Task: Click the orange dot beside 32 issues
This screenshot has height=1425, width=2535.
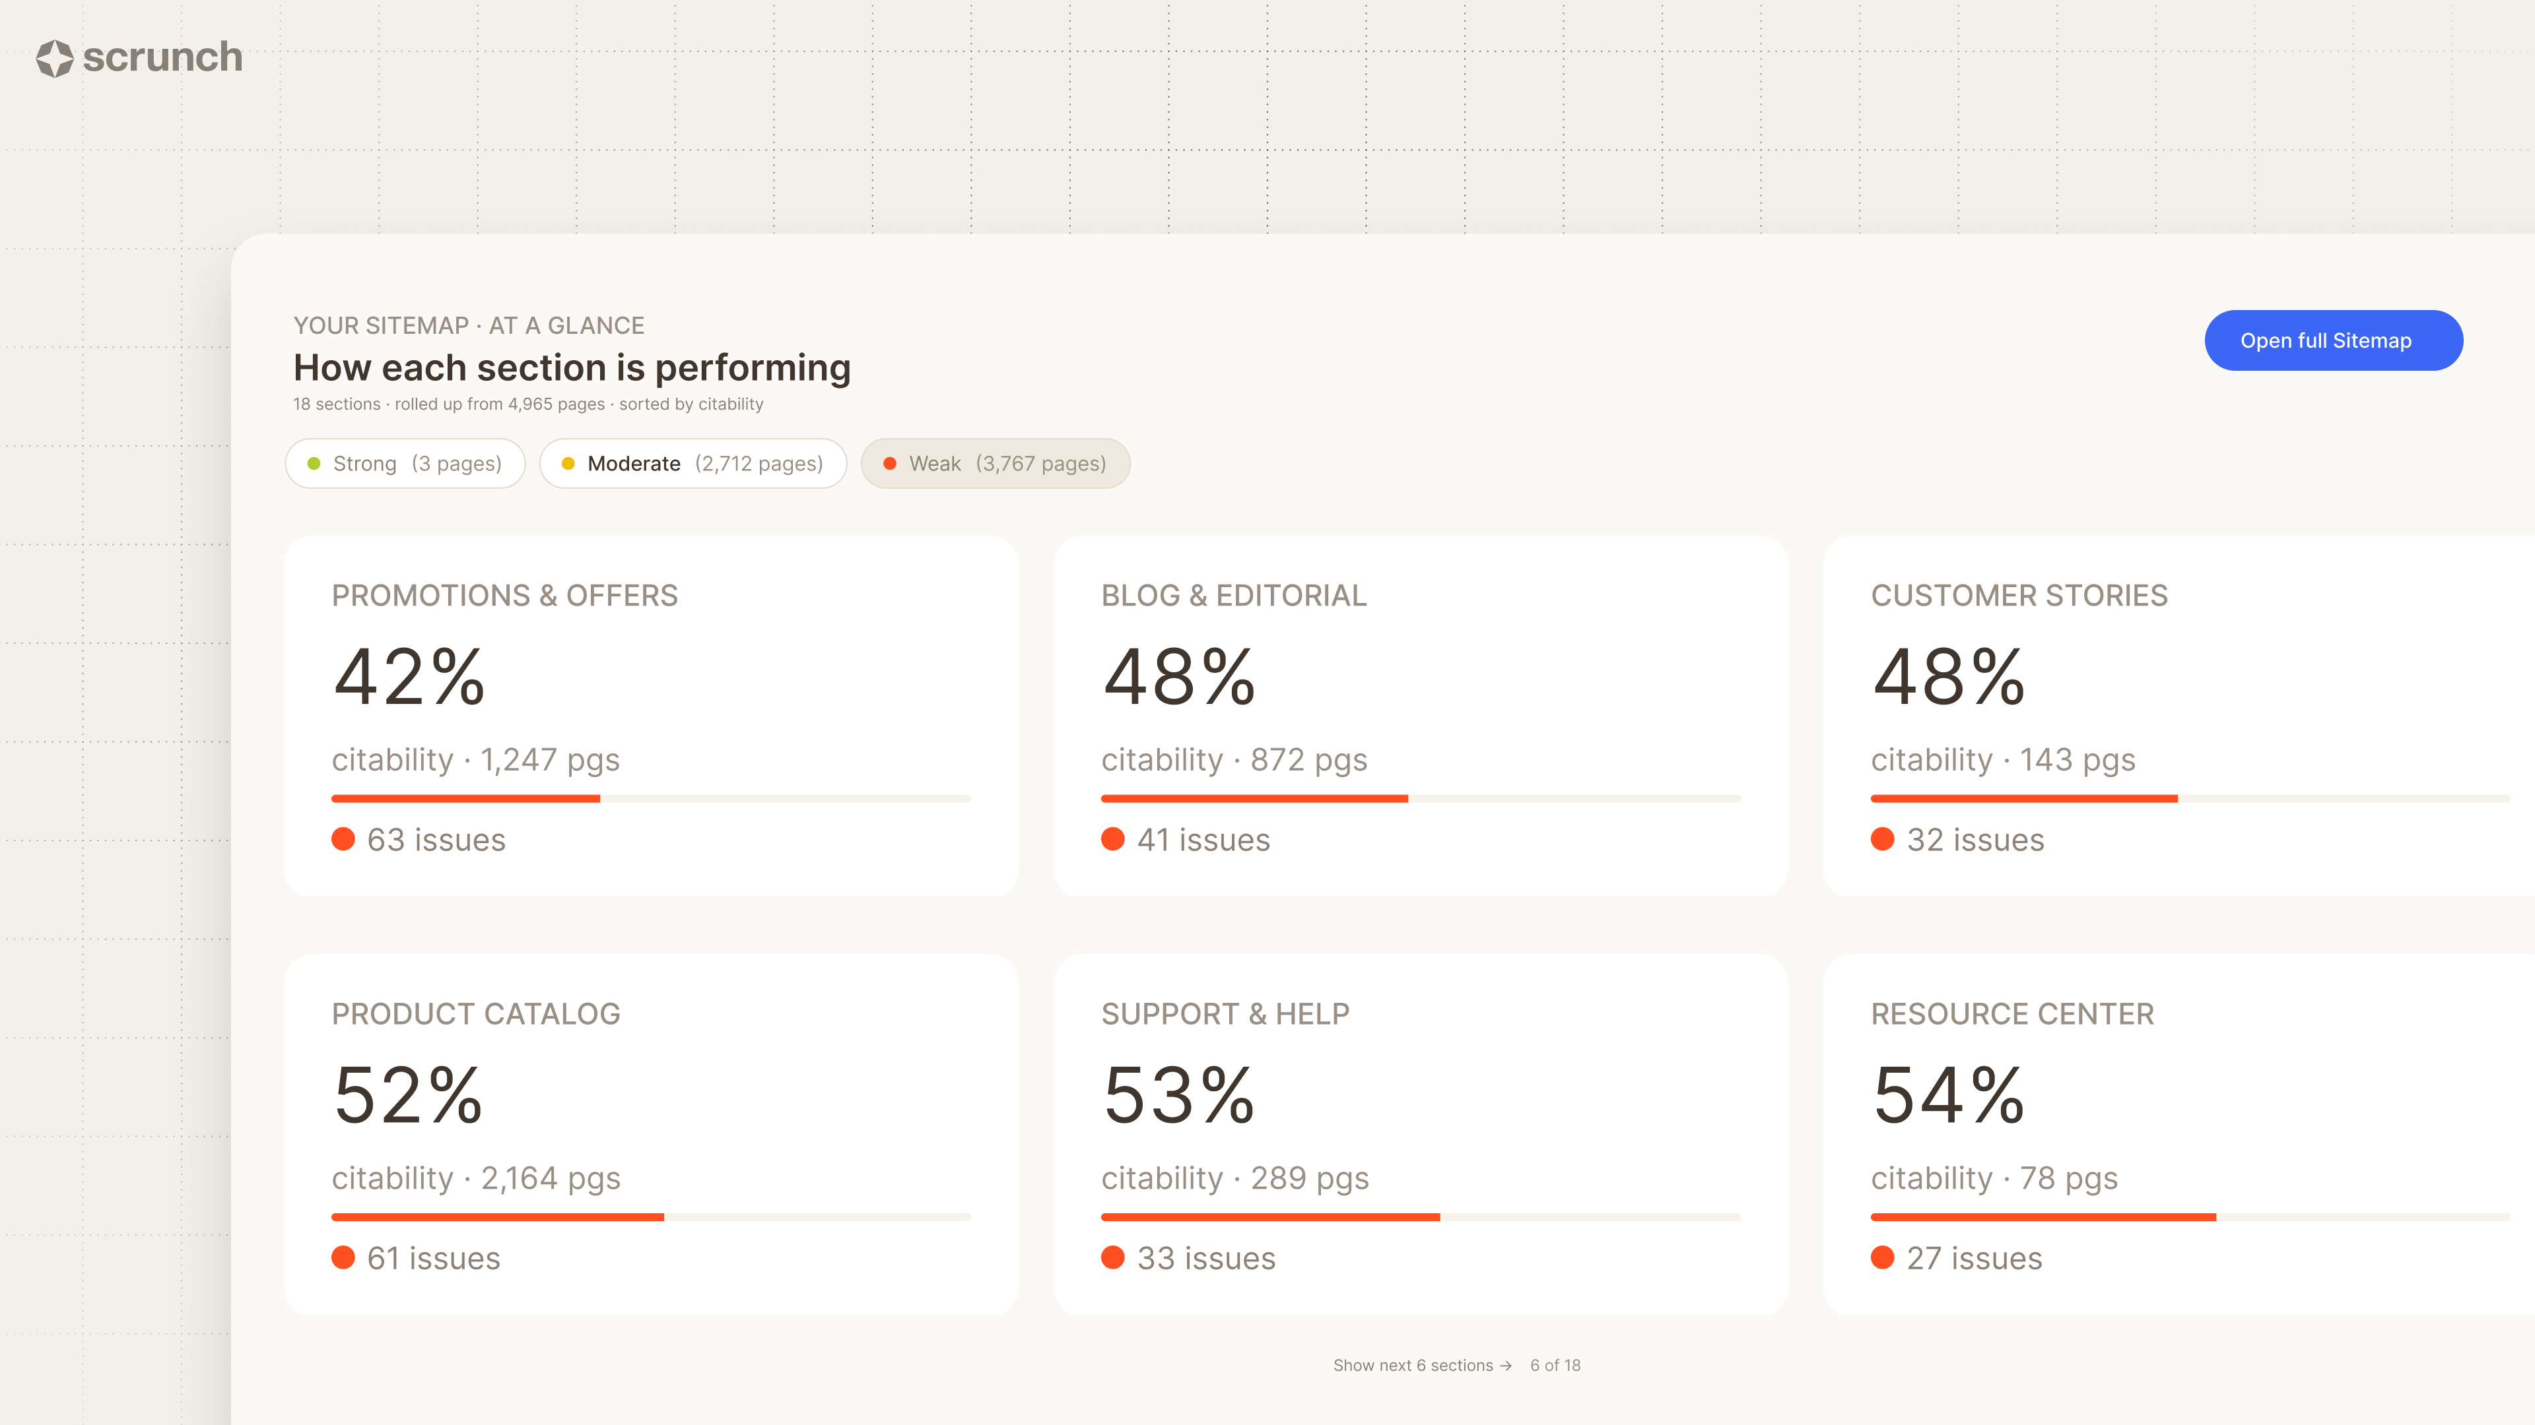Action: point(1881,839)
